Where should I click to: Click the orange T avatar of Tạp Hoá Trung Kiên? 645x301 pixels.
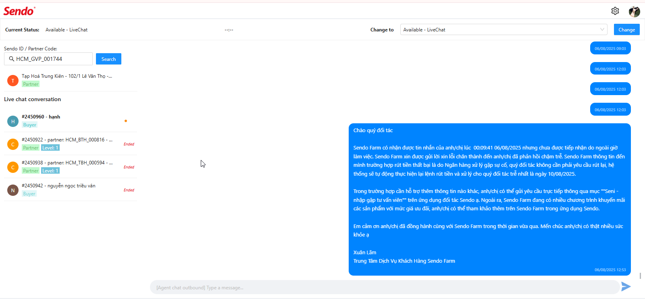click(13, 81)
